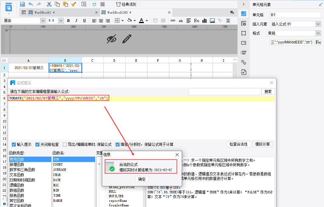Undo the last action

coord(31,4)
